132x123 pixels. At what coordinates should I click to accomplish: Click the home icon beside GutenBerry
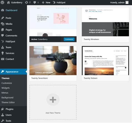tap(8, 3)
